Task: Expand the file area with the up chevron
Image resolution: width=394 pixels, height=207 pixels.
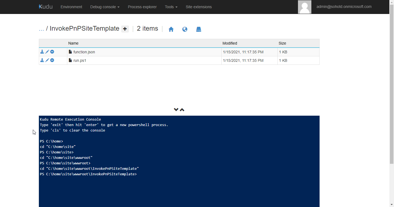Action: (x=182, y=109)
